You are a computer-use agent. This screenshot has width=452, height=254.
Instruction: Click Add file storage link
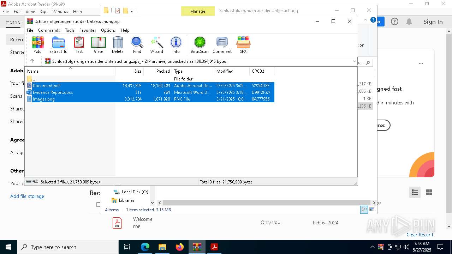point(27,196)
